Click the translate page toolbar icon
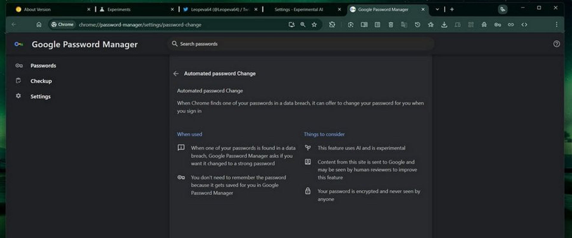The height and width of the screenshot is (238, 572). tap(404, 24)
